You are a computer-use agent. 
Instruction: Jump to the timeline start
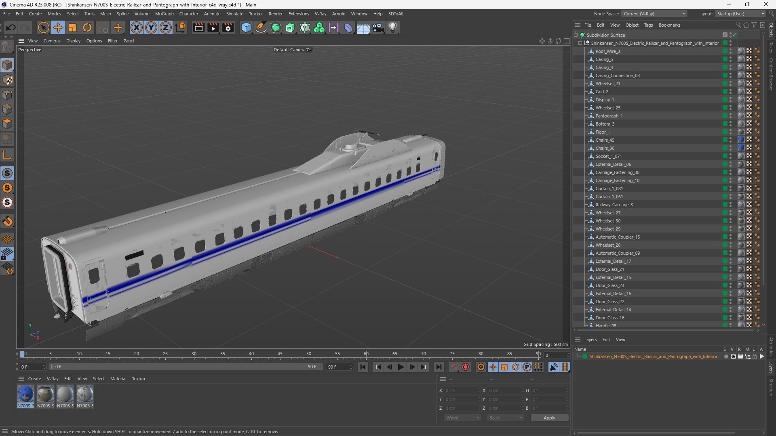click(363, 367)
